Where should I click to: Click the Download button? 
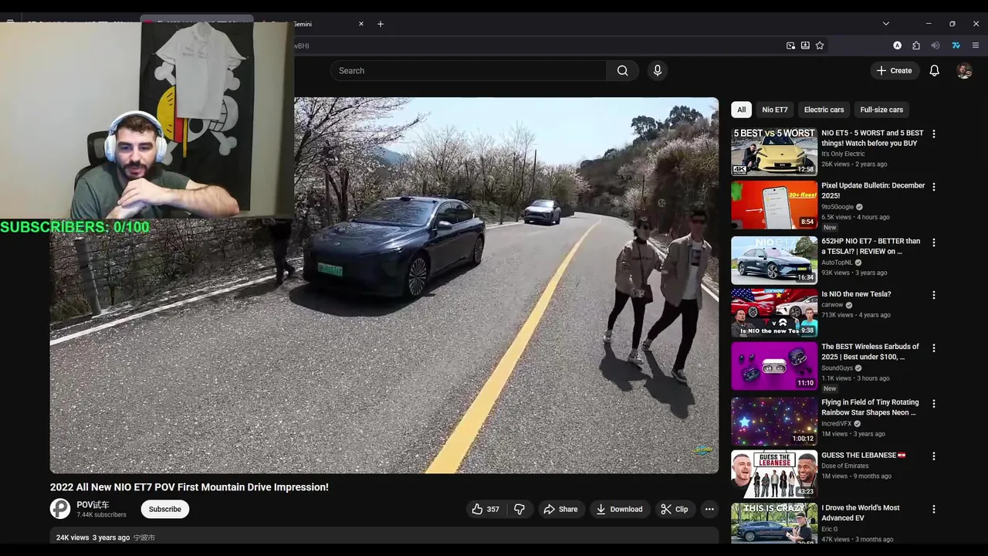click(x=619, y=509)
